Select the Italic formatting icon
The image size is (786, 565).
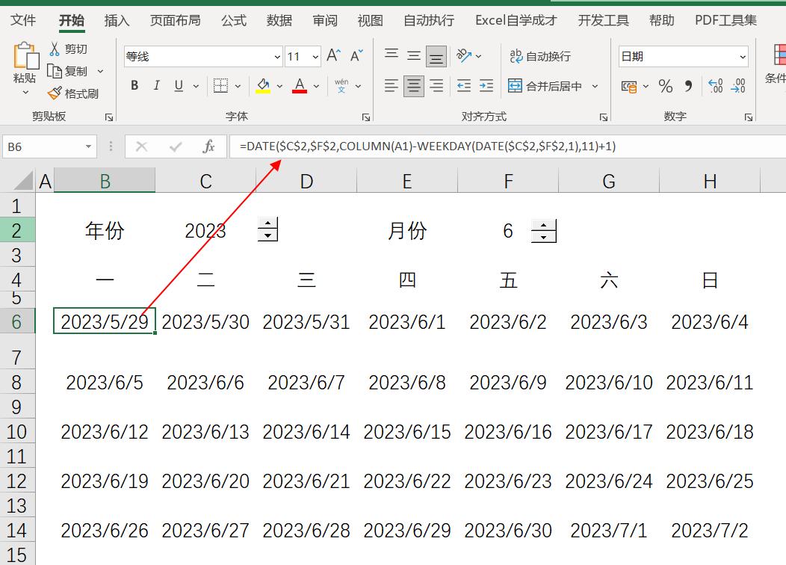(156, 85)
